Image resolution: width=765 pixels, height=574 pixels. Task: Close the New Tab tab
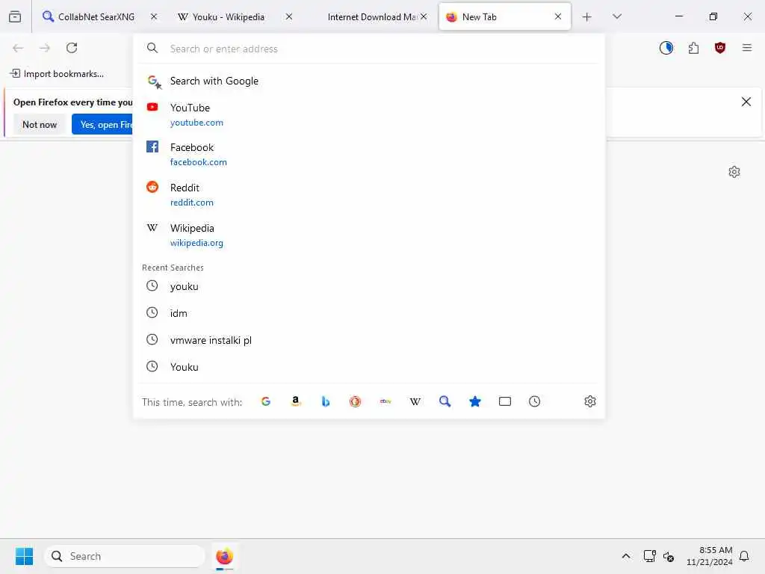(x=558, y=16)
